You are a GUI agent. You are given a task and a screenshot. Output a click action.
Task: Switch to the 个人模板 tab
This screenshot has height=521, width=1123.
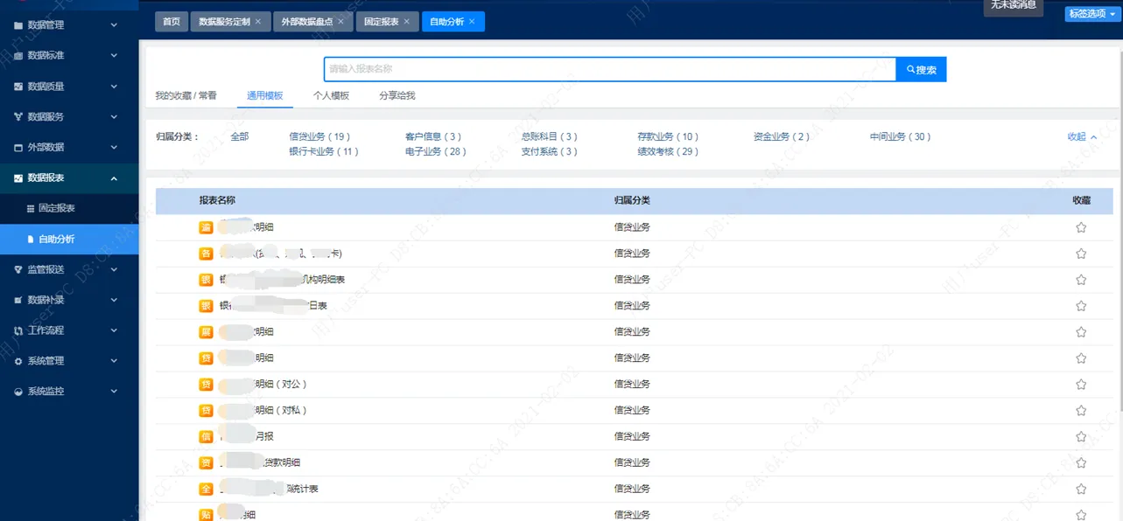[331, 95]
